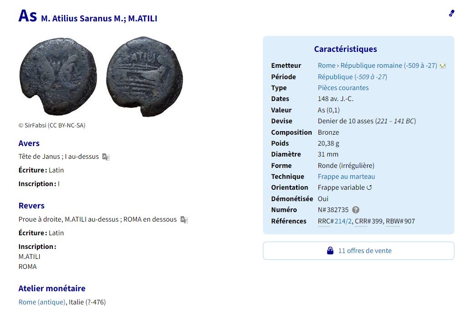The width and height of the screenshot is (469, 314).
Task: Open the Rome emitter link
Action: (x=326, y=65)
